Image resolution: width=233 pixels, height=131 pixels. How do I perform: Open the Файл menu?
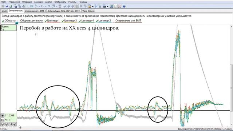(4, 2)
